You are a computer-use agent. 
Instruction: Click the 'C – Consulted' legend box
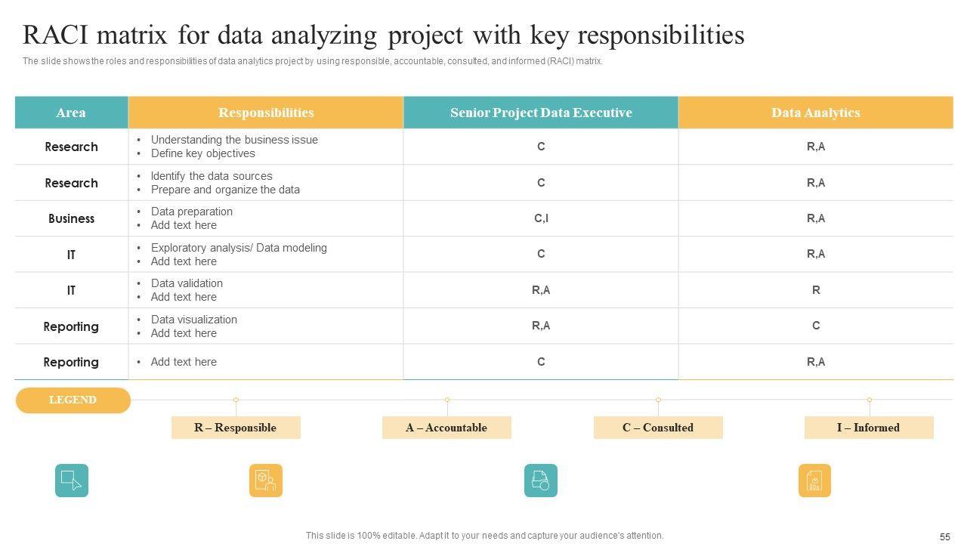[x=658, y=428]
